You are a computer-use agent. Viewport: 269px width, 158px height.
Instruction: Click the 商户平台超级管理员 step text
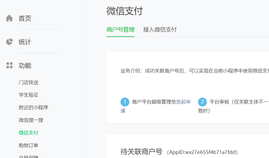pos(154,102)
